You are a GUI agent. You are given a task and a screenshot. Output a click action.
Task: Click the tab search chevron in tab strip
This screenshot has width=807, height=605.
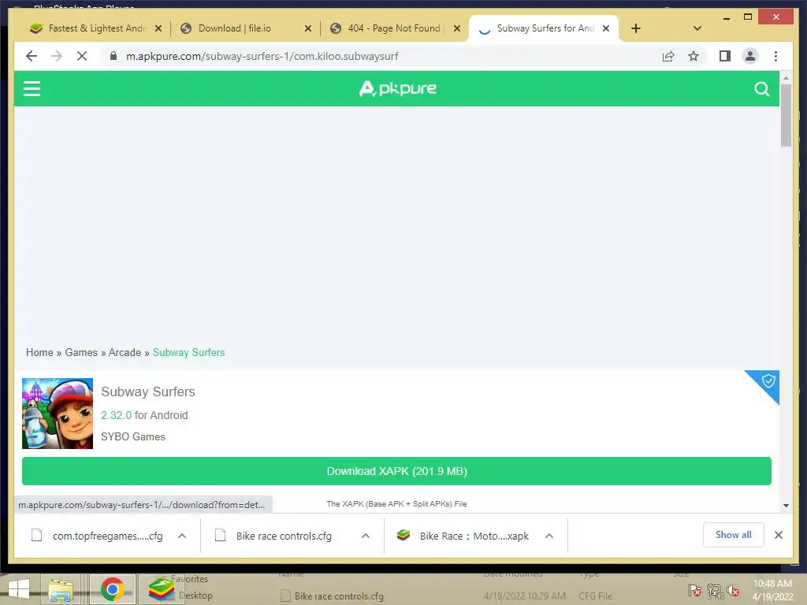697,28
